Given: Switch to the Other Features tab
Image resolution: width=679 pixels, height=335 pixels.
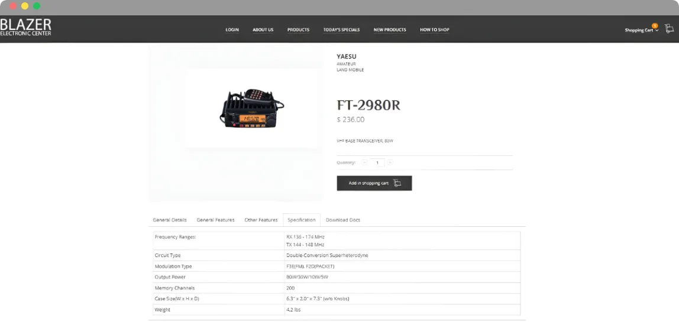Looking at the screenshot, I should pyautogui.click(x=261, y=220).
